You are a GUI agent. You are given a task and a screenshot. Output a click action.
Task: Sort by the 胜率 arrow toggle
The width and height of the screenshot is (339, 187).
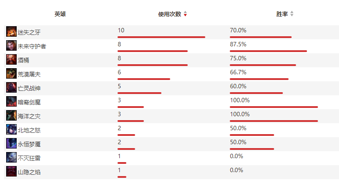[x=292, y=14]
